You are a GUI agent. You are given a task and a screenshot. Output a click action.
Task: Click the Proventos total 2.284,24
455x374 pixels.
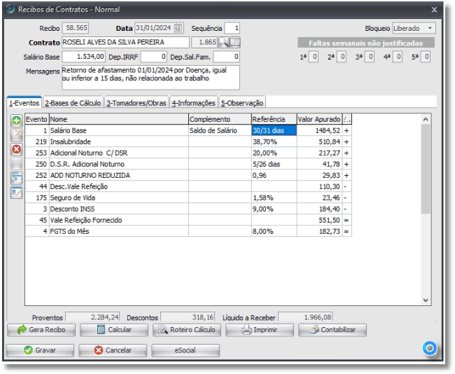[x=92, y=317]
